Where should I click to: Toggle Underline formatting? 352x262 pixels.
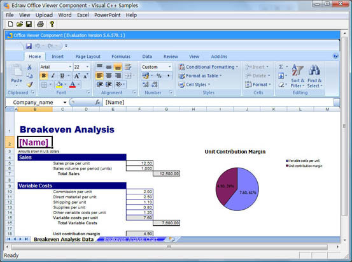pyautogui.click(x=62, y=76)
